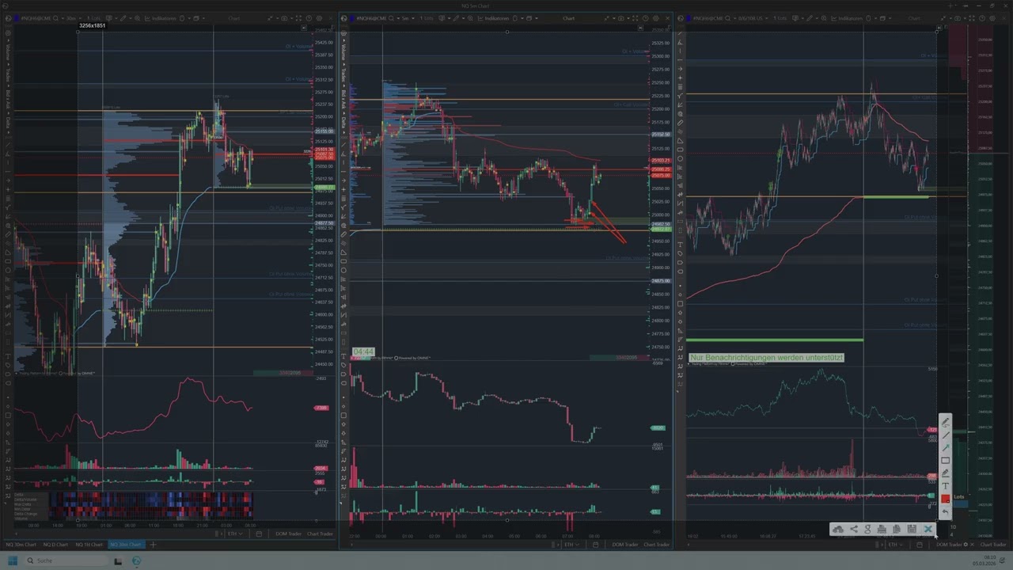The height and width of the screenshot is (570, 1013).
Task: Switch to the first NQ 30m Chart tab
Action: coord(21,545)
